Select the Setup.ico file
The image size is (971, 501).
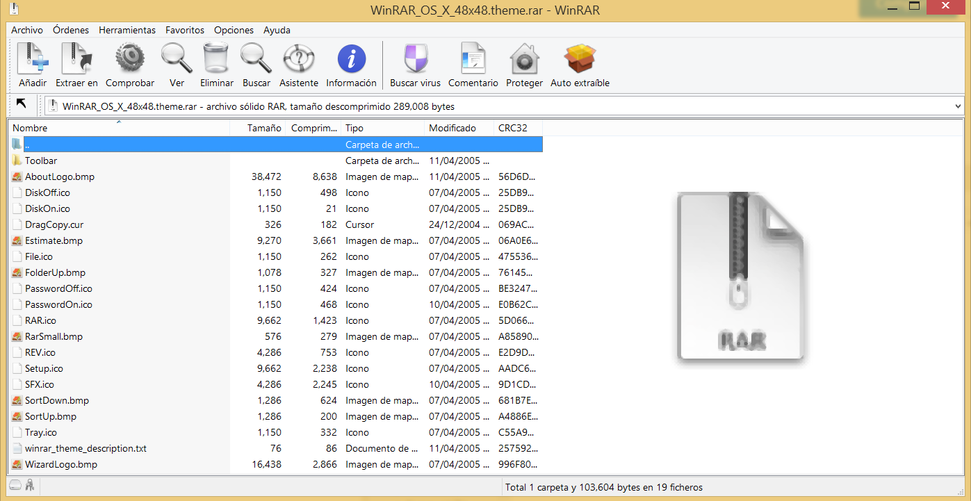click(44, 368)
